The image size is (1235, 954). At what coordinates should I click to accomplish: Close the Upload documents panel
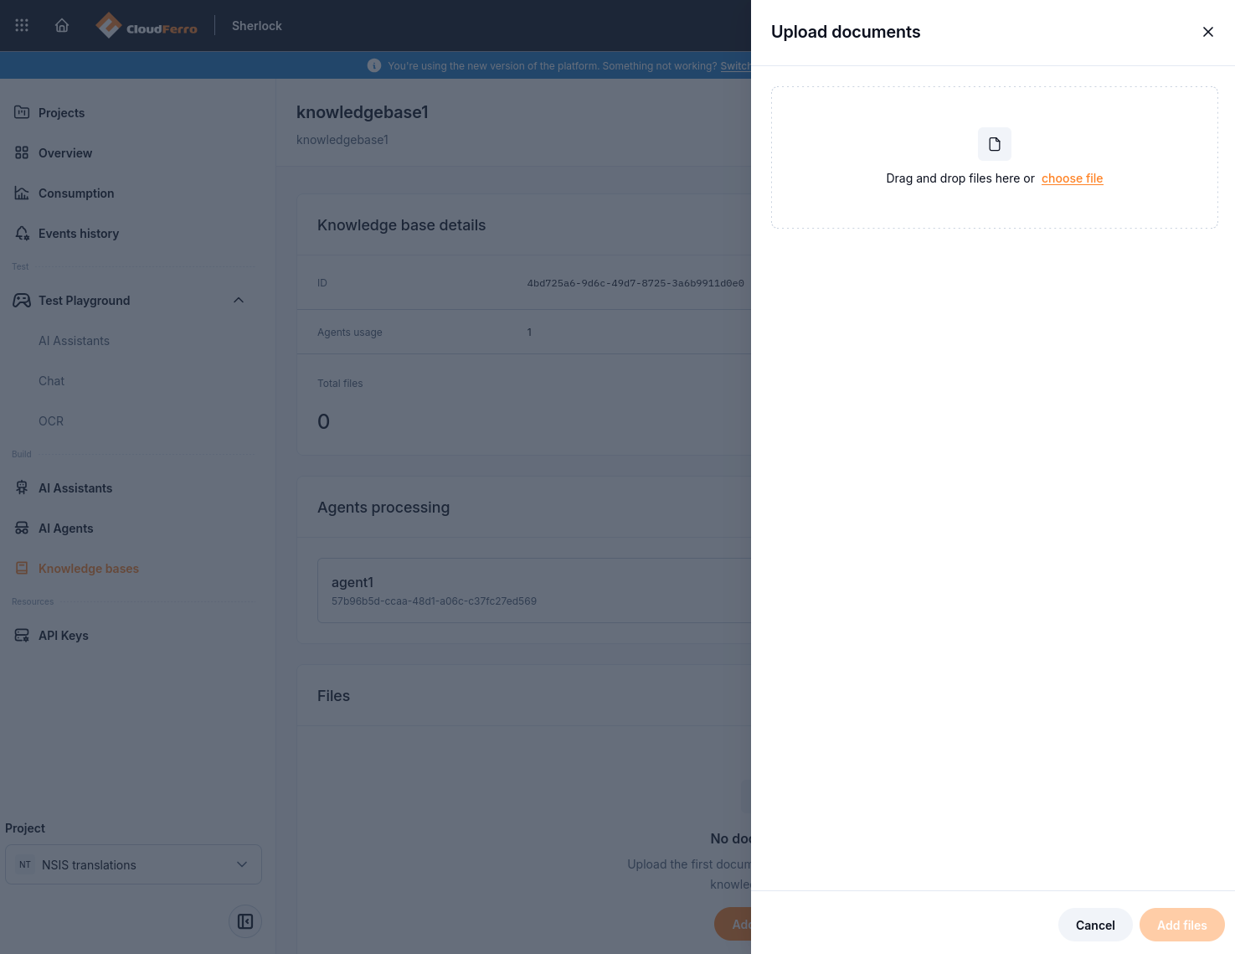(x=1208, y=32)
